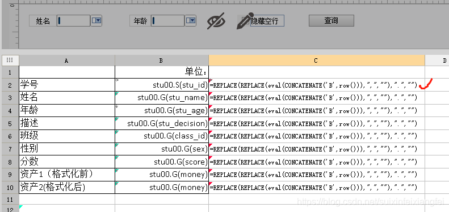Viewport: 449px width, 212px height.
Task: Select column C header
Action: coord(316,60)
